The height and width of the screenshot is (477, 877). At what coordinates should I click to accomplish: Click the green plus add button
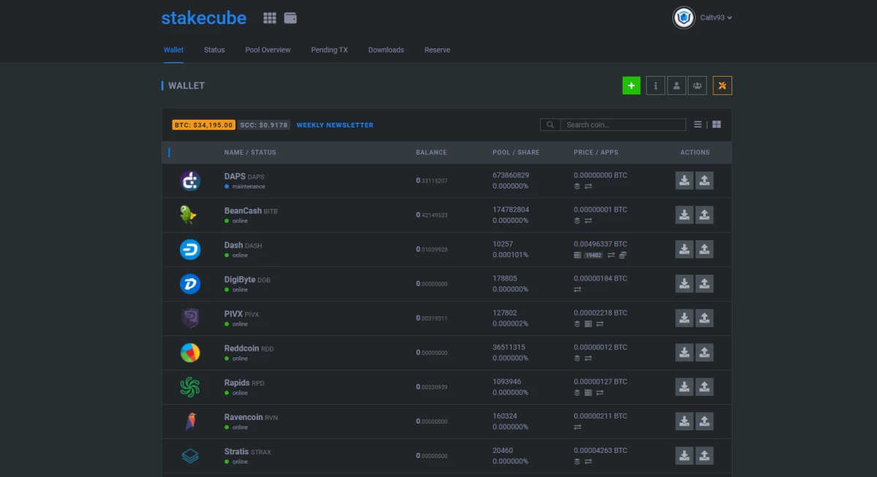(631, 85)
